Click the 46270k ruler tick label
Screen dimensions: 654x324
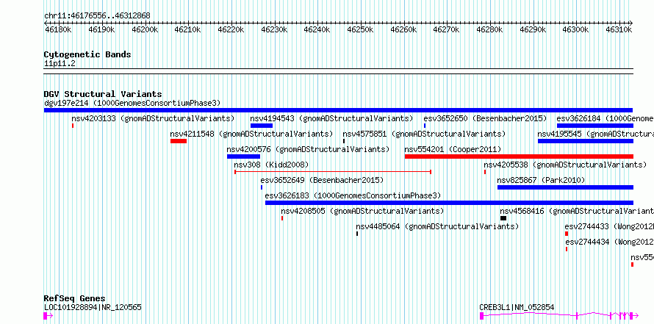(x=447, y=29)
